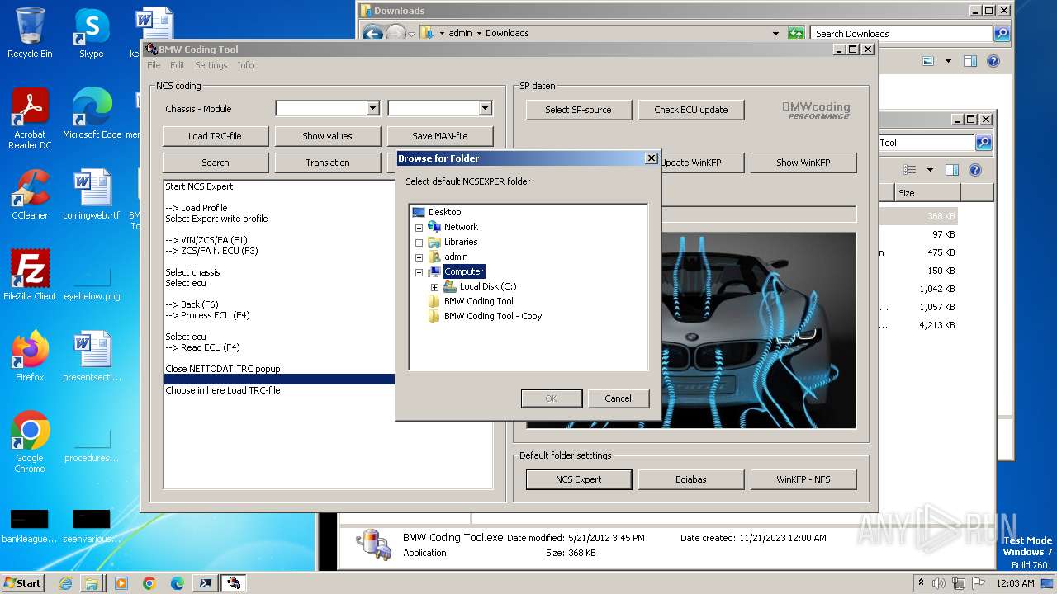Select Local Disk (C:) in tree

pyautogui.click(x=487, y=287)
